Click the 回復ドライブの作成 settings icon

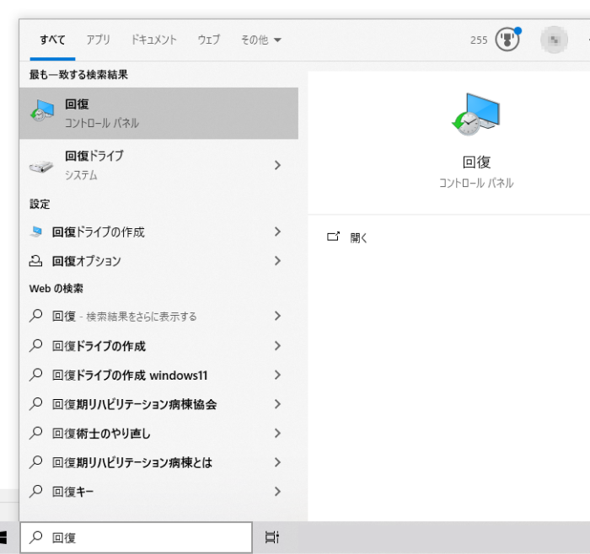(35, 232)
